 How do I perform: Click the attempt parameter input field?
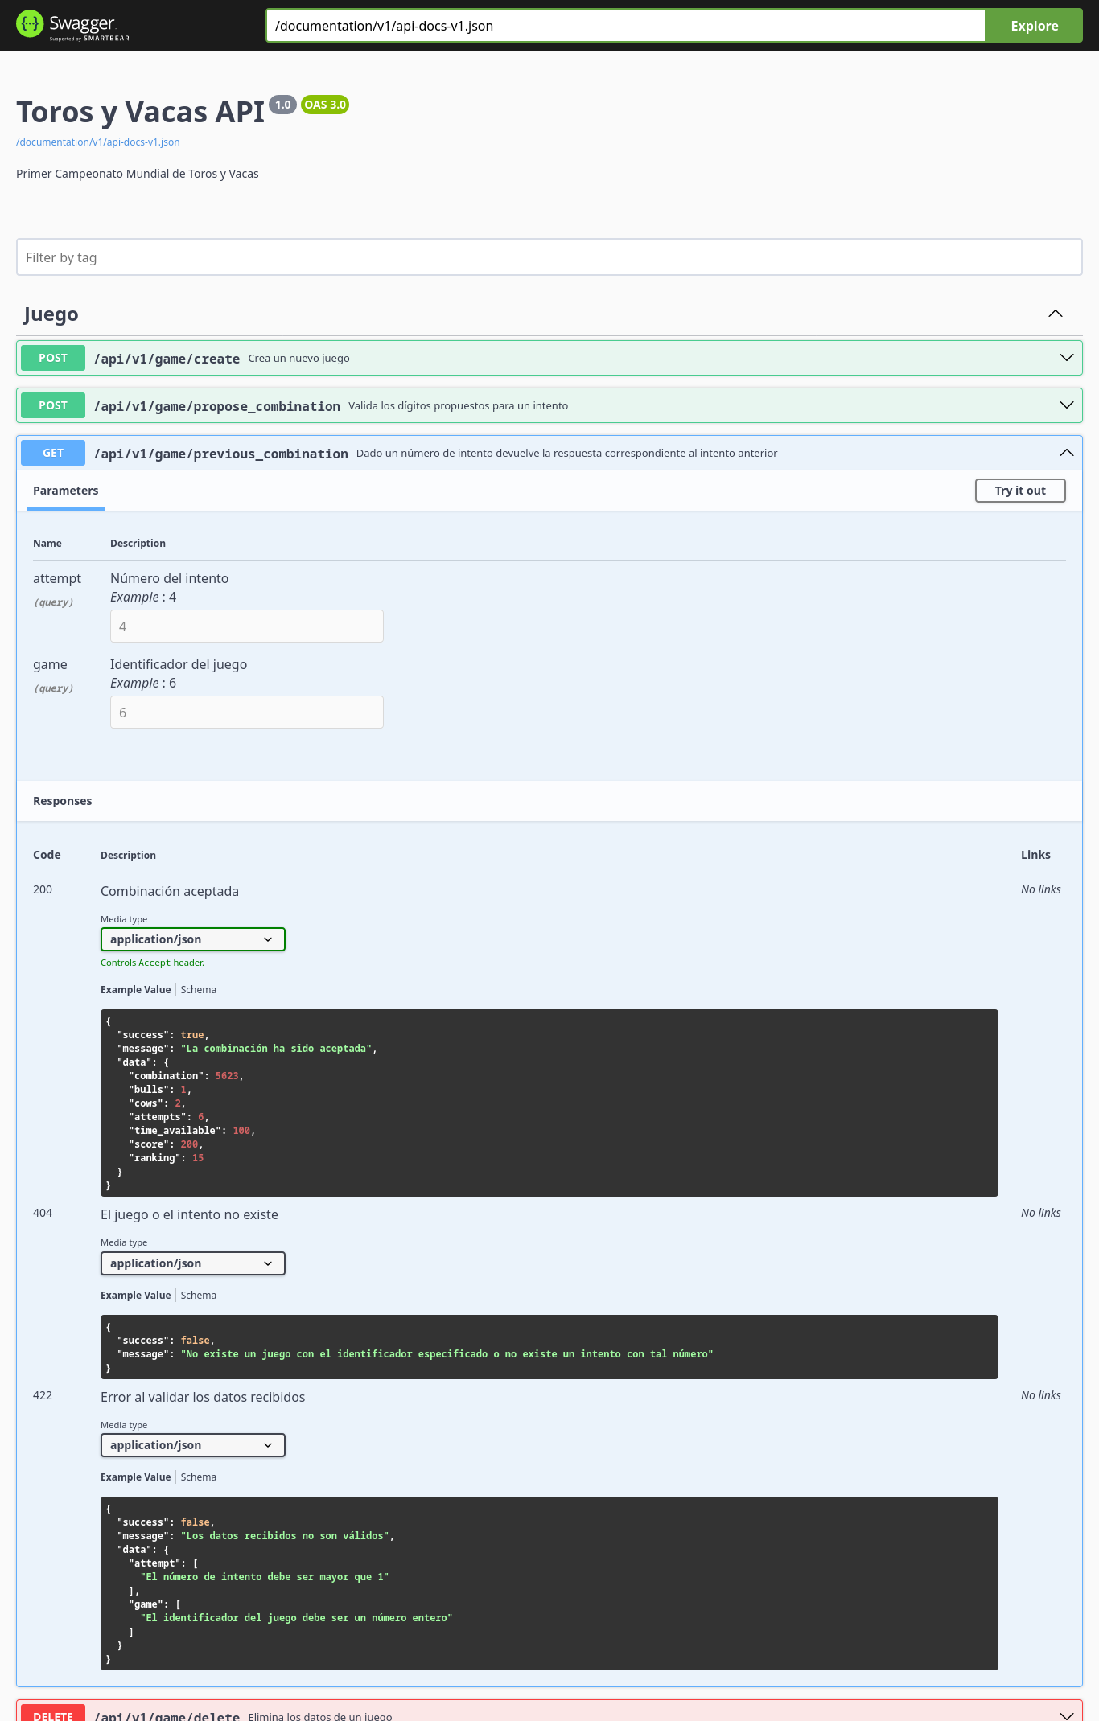pos(246,626)
